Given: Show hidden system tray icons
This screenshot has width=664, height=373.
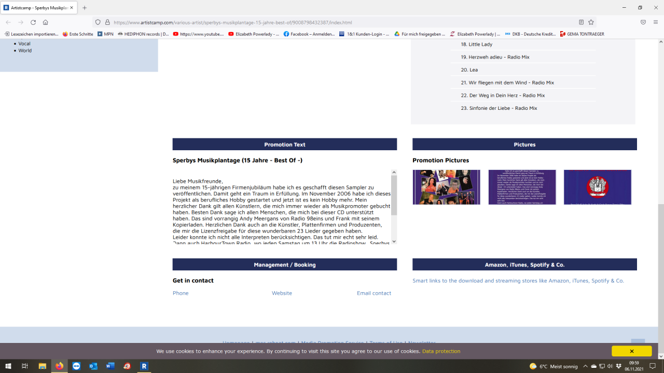Looking at the screenshot, I should (x=586, y=366).
